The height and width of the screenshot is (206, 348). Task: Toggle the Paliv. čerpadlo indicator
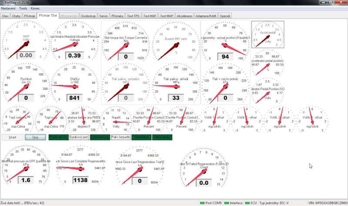coord(120,137)
